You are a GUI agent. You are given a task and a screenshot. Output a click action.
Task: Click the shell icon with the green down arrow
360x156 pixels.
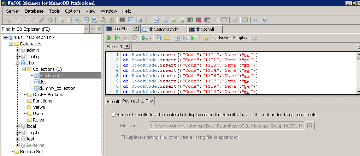[x=190, y=20]
